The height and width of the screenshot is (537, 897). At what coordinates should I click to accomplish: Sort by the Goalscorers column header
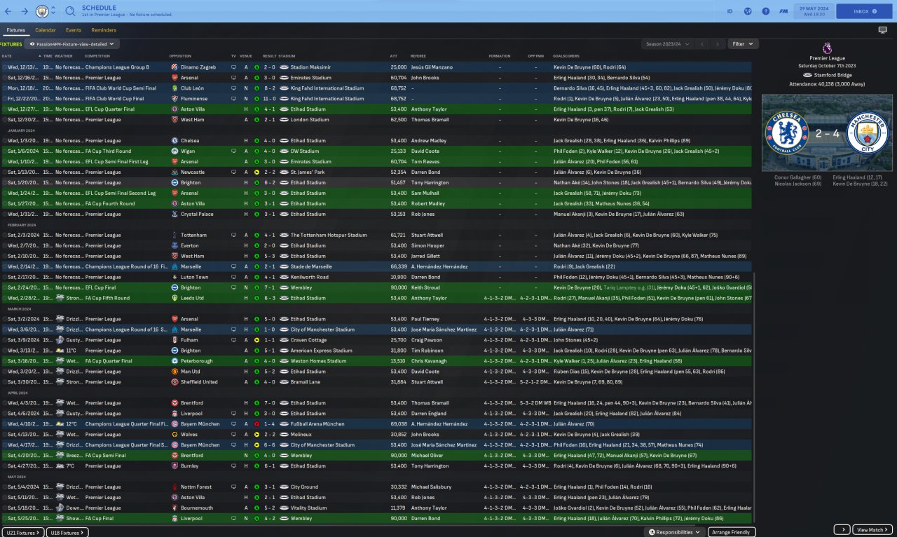click(x=566, y=56)
